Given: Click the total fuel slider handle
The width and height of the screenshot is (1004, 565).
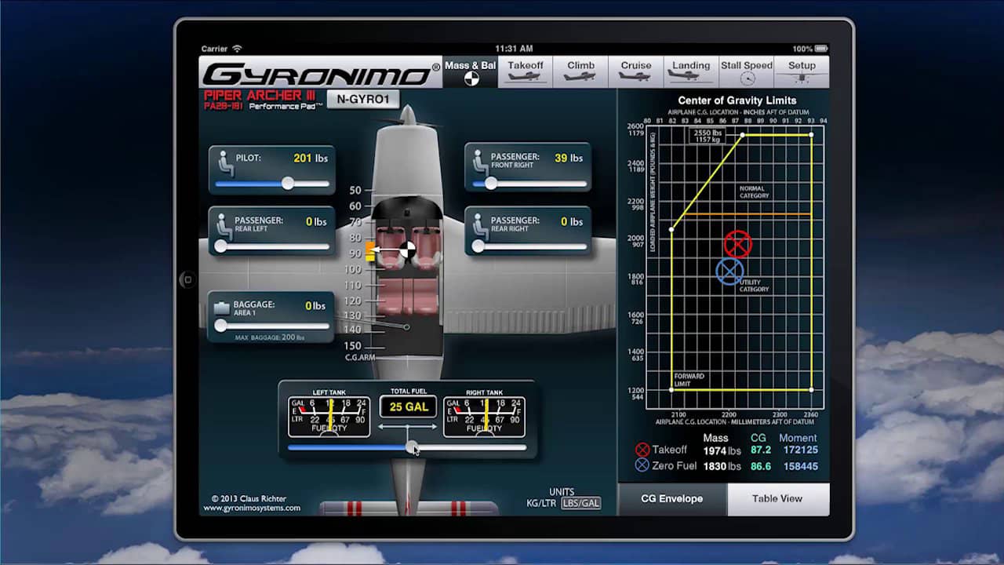Looking at the screenshot, I should tap(412, 447).
